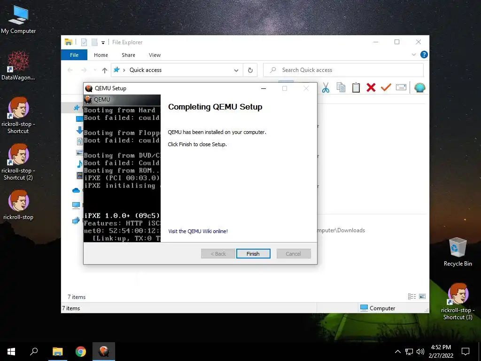Select rickroll-stop - Shortcut (2) desktop icon
This screenshot has width=481, height=361.
(x=18, y=162)
